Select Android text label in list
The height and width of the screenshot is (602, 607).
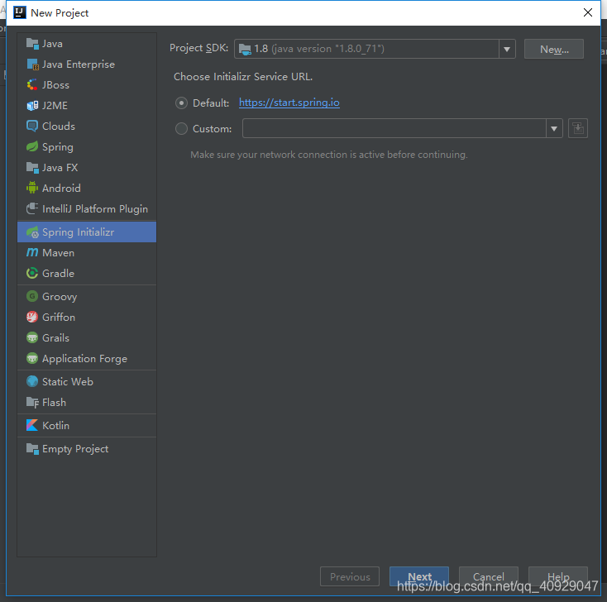(61, 189)
